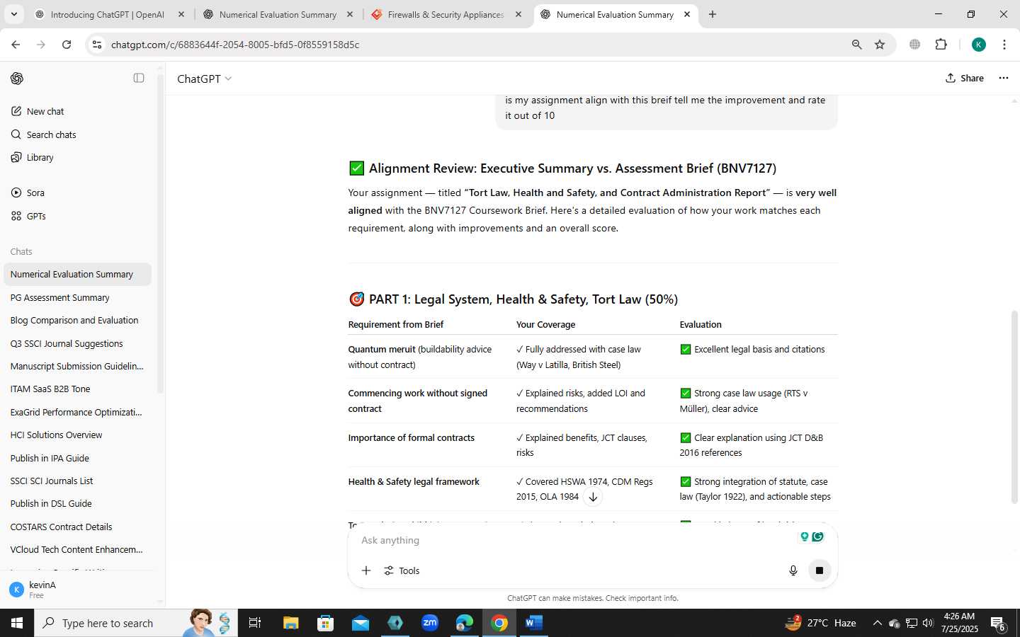
Task: Switch to the Introducing ChatGPT | OpenAI tab
Action: 108,14
